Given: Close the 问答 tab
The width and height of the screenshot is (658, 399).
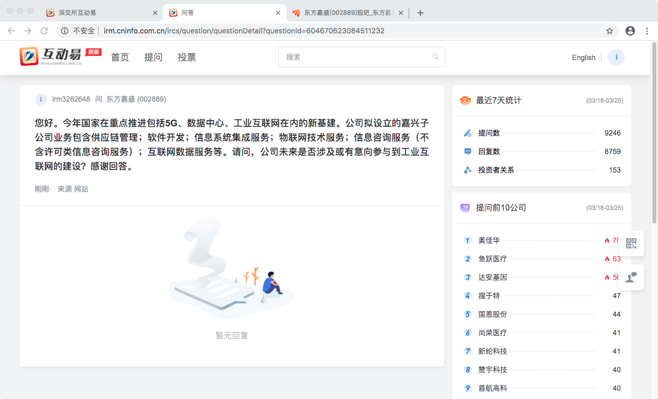Looking at the screenshot, I should point(278,13).
